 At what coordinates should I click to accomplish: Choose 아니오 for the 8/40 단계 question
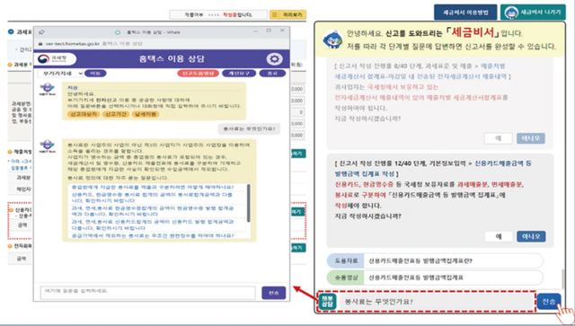[x=531, y=138]
